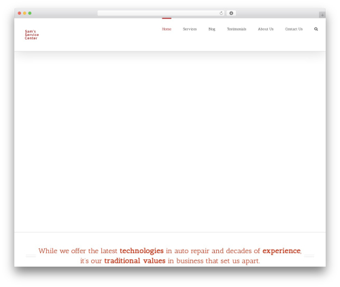Click the round download icon beside address bar
The image size is (340, 287).
coord(231,13)
